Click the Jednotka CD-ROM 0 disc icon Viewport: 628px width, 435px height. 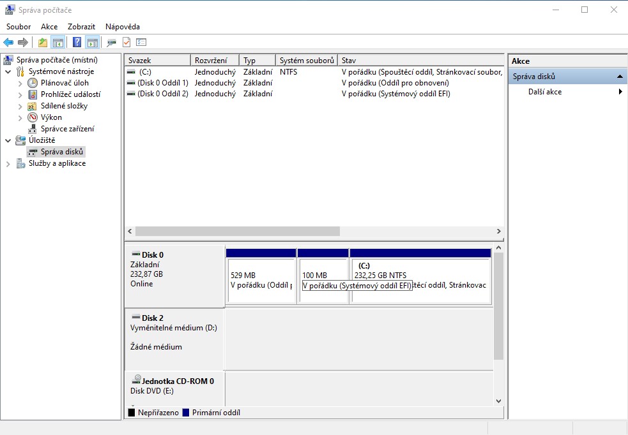pos(137,379)
